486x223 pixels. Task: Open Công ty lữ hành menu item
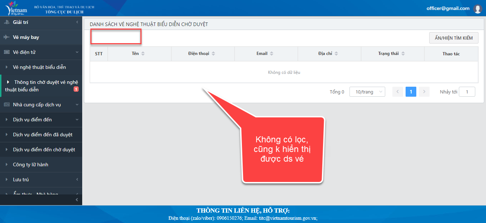30,164
